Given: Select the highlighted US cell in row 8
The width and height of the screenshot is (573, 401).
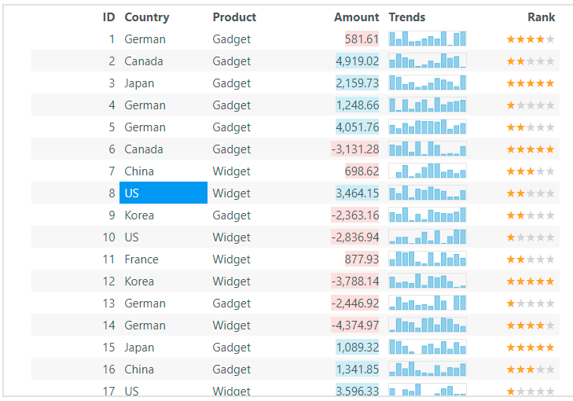Looking at the screenshot, I should point(163,193).
